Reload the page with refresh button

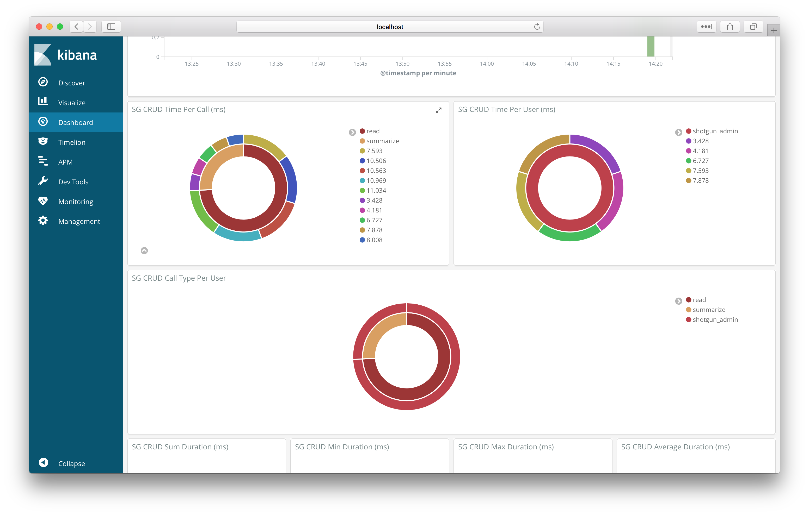(537, 27)
